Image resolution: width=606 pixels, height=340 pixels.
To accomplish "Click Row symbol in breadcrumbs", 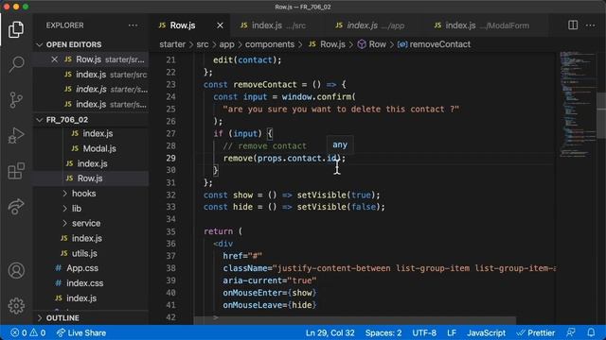I will (372, 44).
